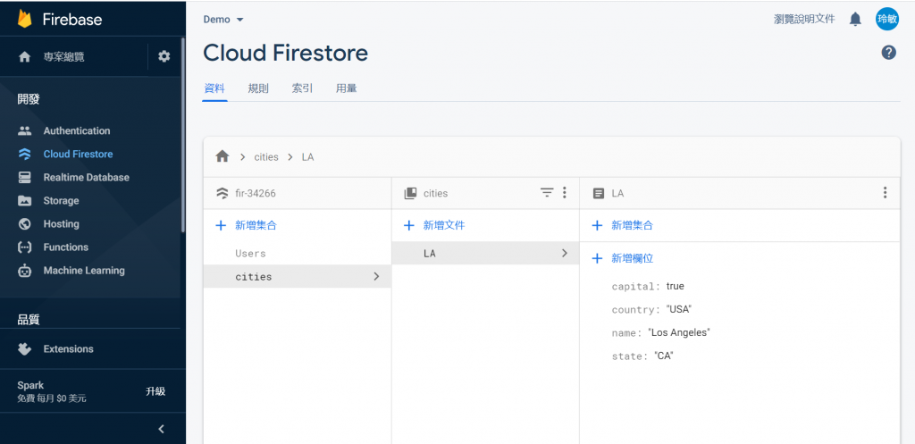Click the home icon beside 專案總覽
Screen dimensions: 915x444
click(x=24, y=56)
